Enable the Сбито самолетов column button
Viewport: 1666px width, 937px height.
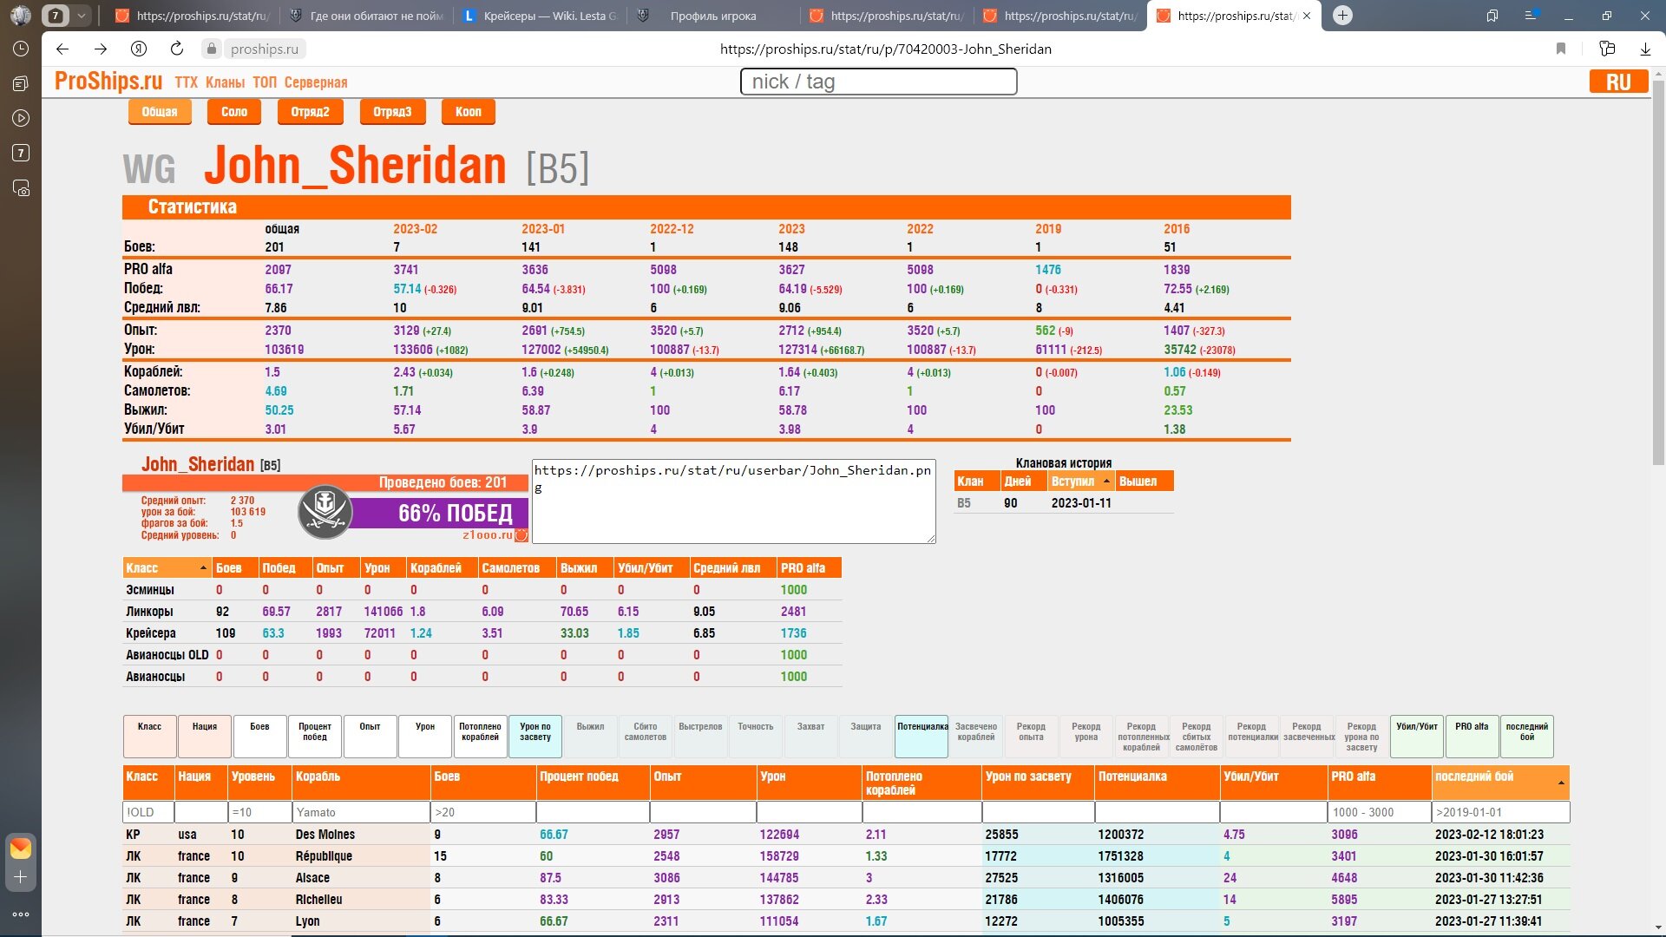(646, 737)
